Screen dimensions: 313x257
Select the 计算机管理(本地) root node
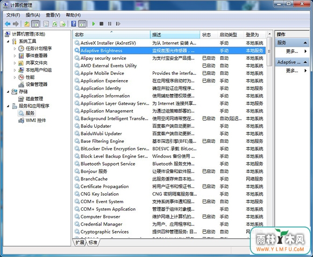tap(28, 34)
